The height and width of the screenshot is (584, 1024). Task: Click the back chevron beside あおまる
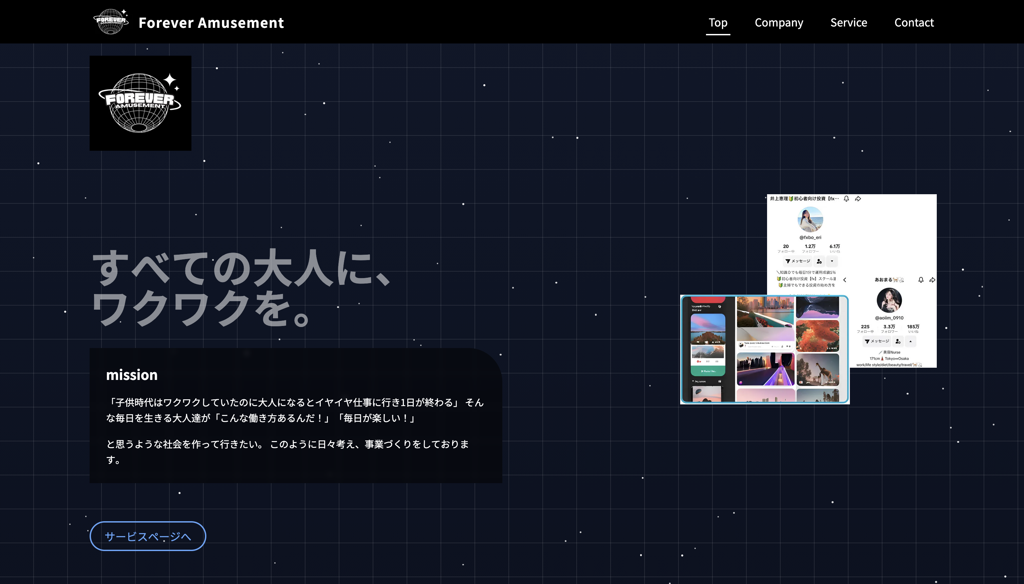point(845,279)
